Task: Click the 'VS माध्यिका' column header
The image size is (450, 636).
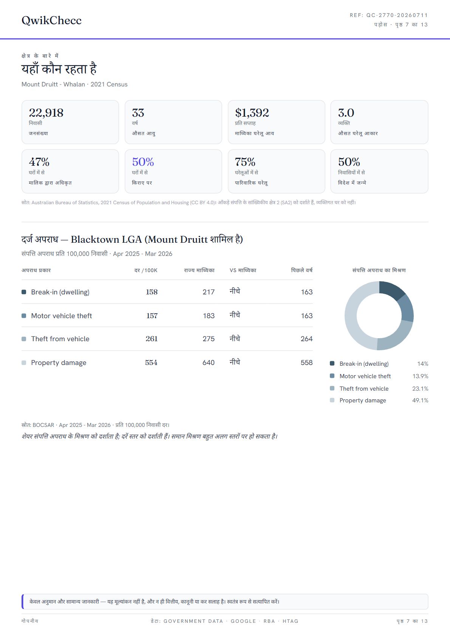Action: click(243, 270)
